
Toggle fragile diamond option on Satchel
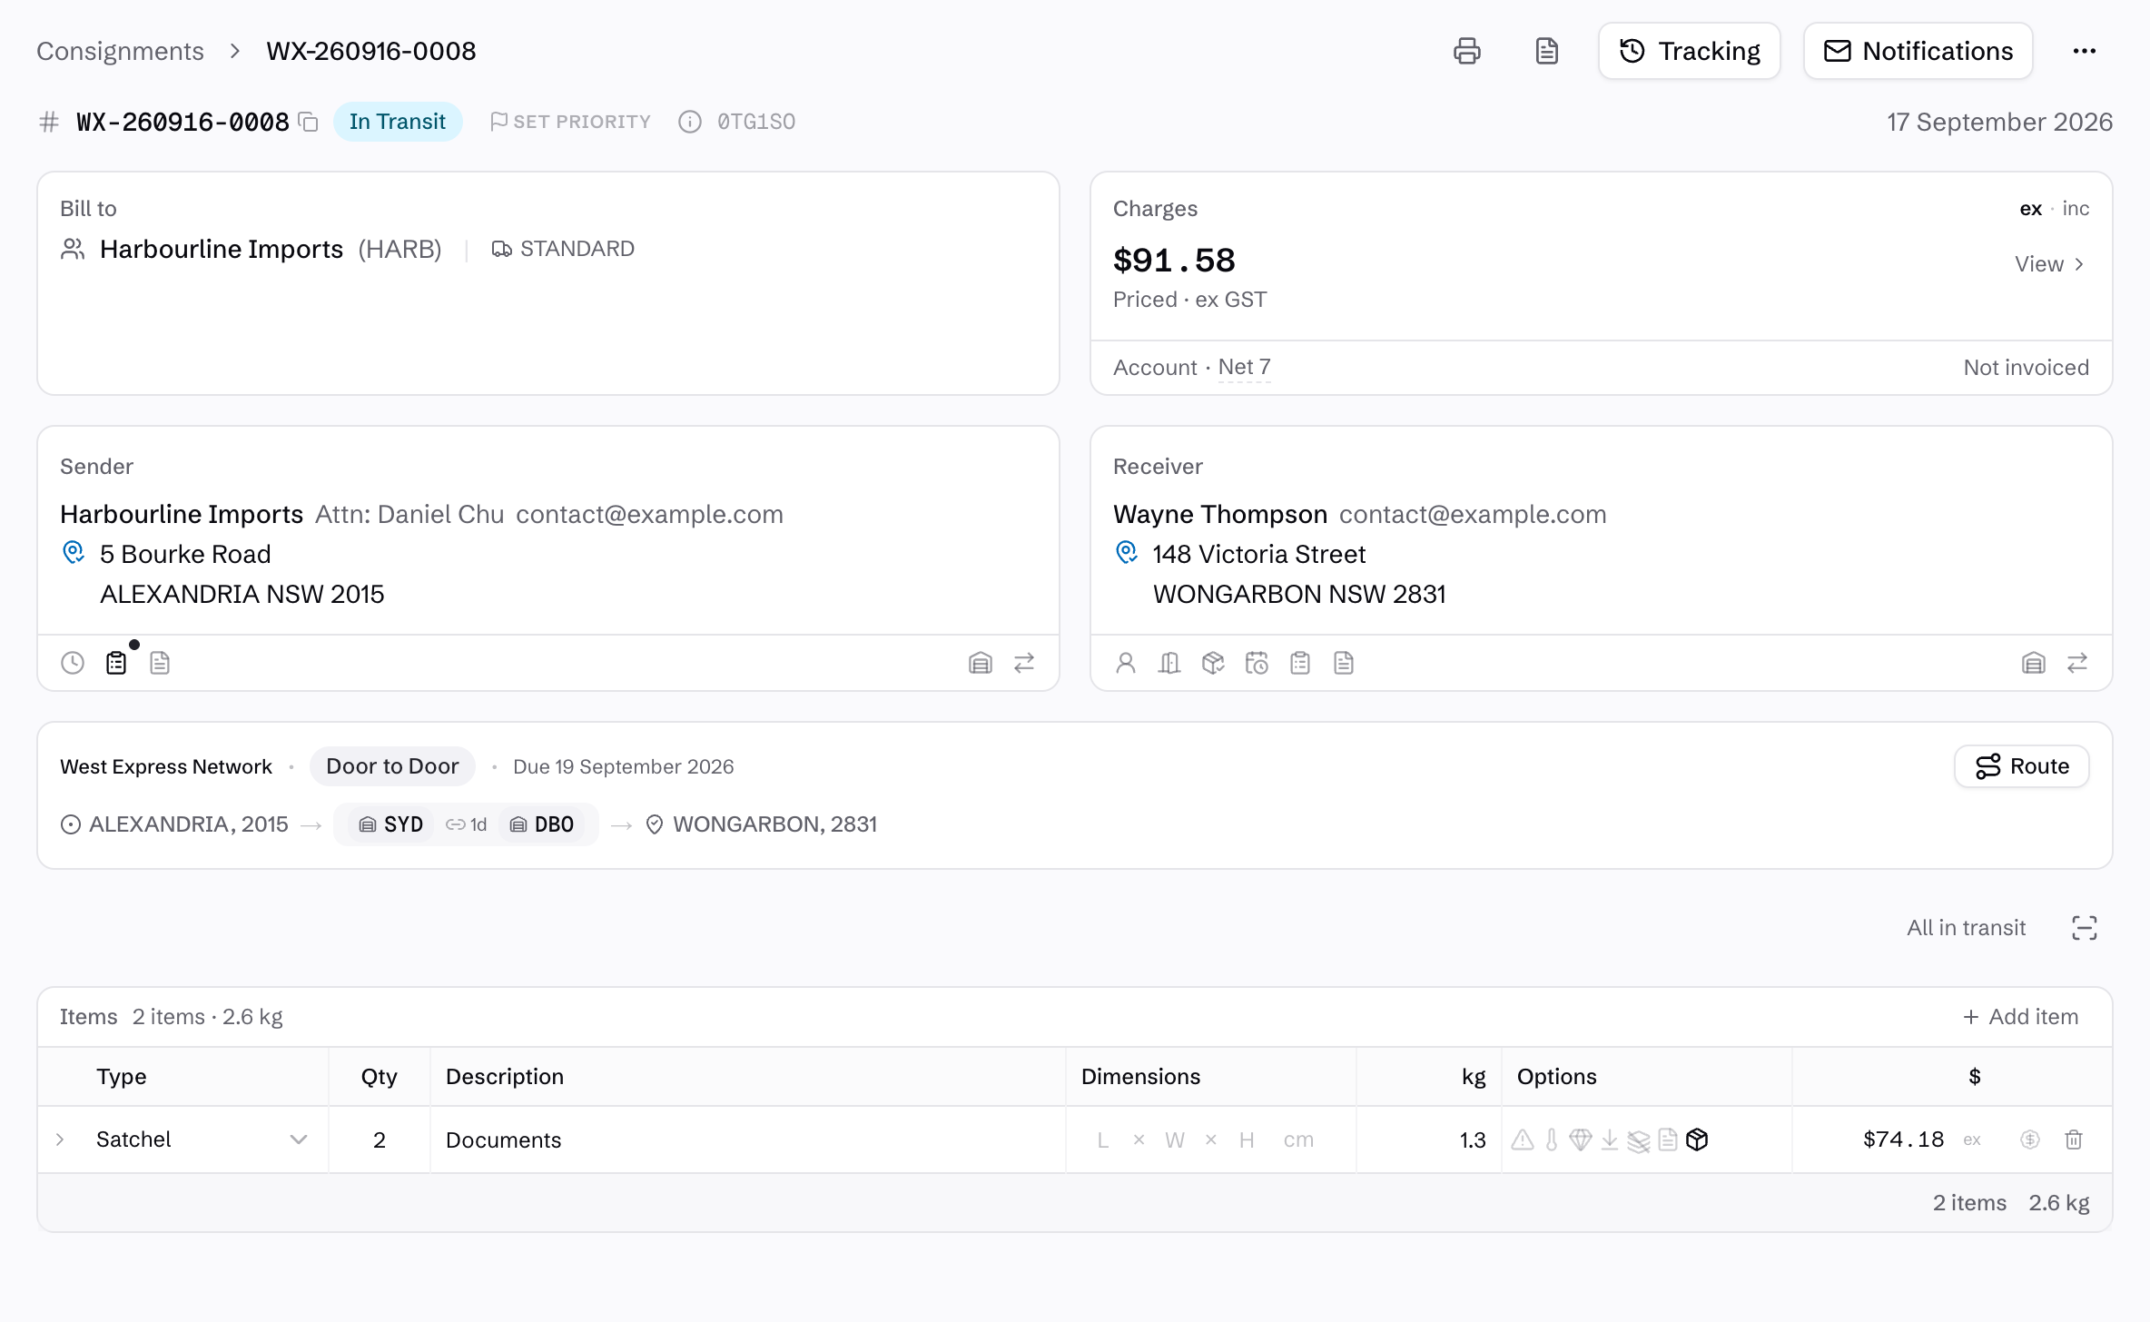pos(1581,1139)
